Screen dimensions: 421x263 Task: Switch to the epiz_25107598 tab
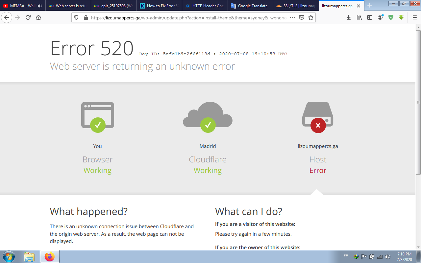tap(113, 6)
